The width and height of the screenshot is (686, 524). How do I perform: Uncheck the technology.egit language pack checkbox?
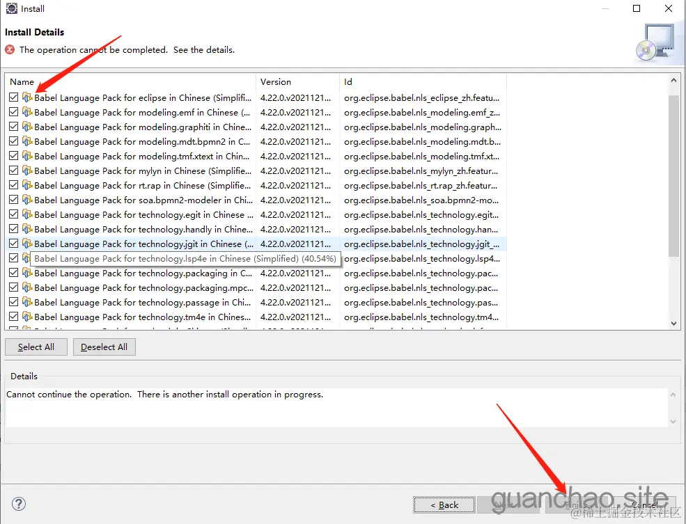click(13, 214)
